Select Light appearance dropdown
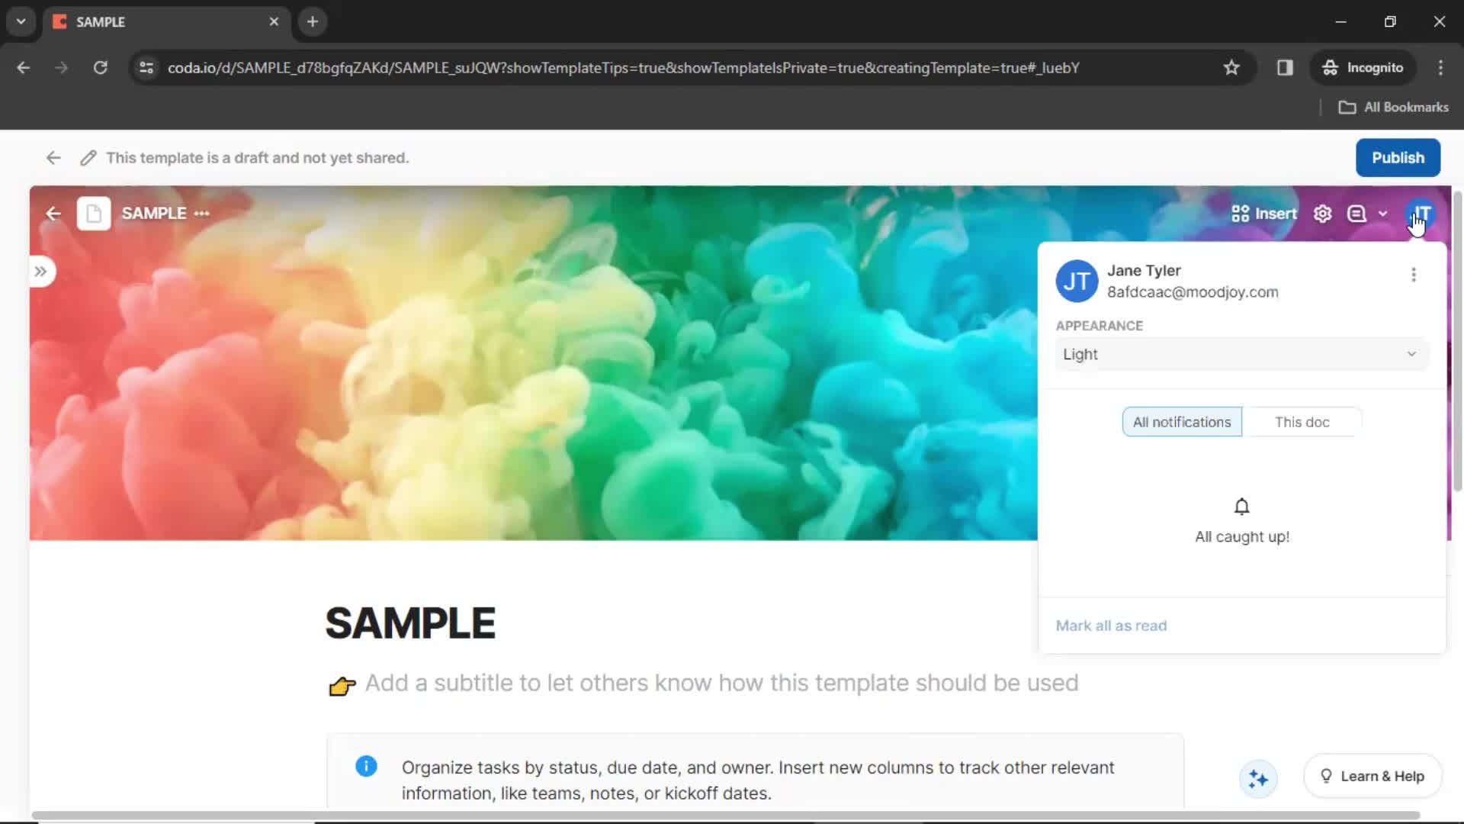The width and height of the screenshot is (1464, 824). (1239, 354)
